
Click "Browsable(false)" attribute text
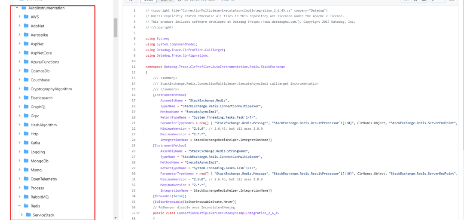[x=170, y=196]
